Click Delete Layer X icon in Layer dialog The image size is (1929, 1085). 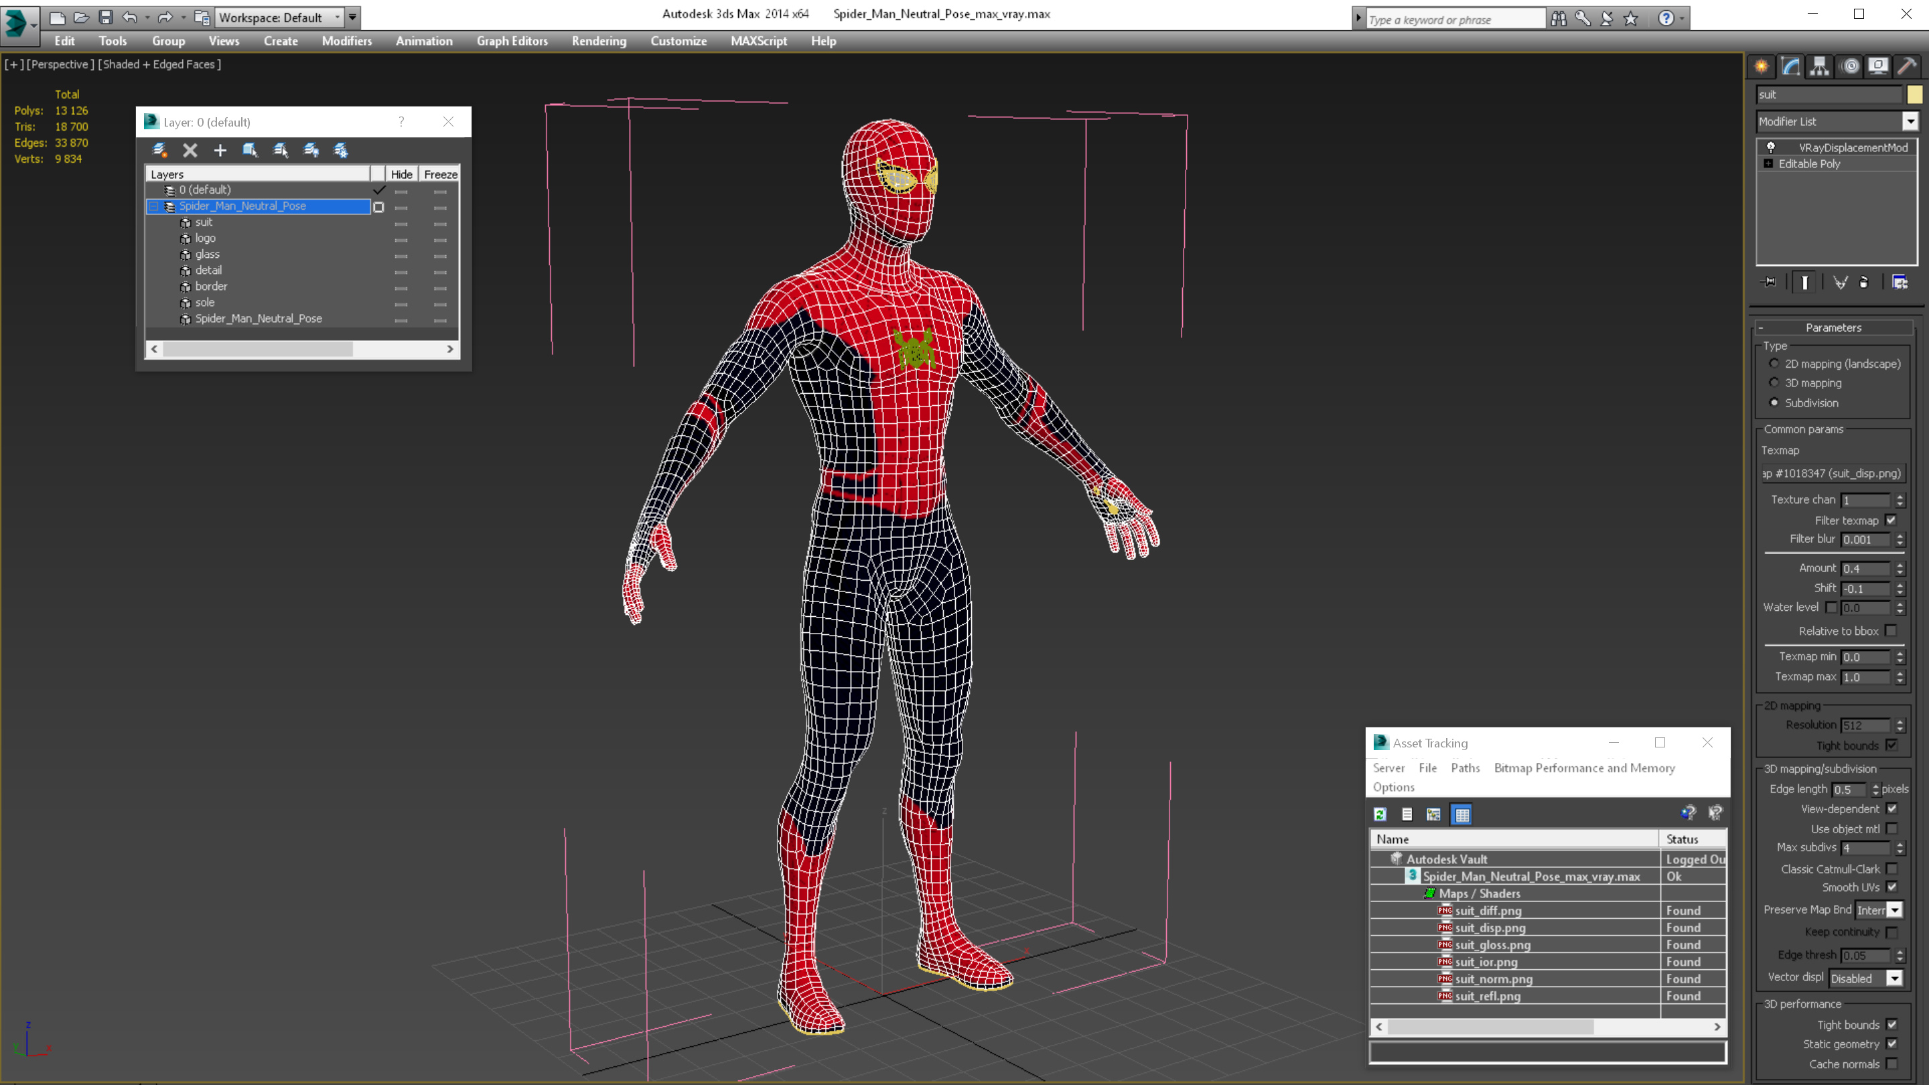pyautogui.click(x=190, y=151)
